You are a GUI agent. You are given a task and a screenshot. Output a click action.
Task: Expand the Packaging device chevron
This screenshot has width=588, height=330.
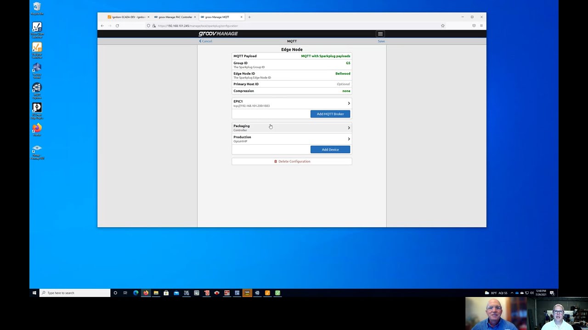pos(349,128)
